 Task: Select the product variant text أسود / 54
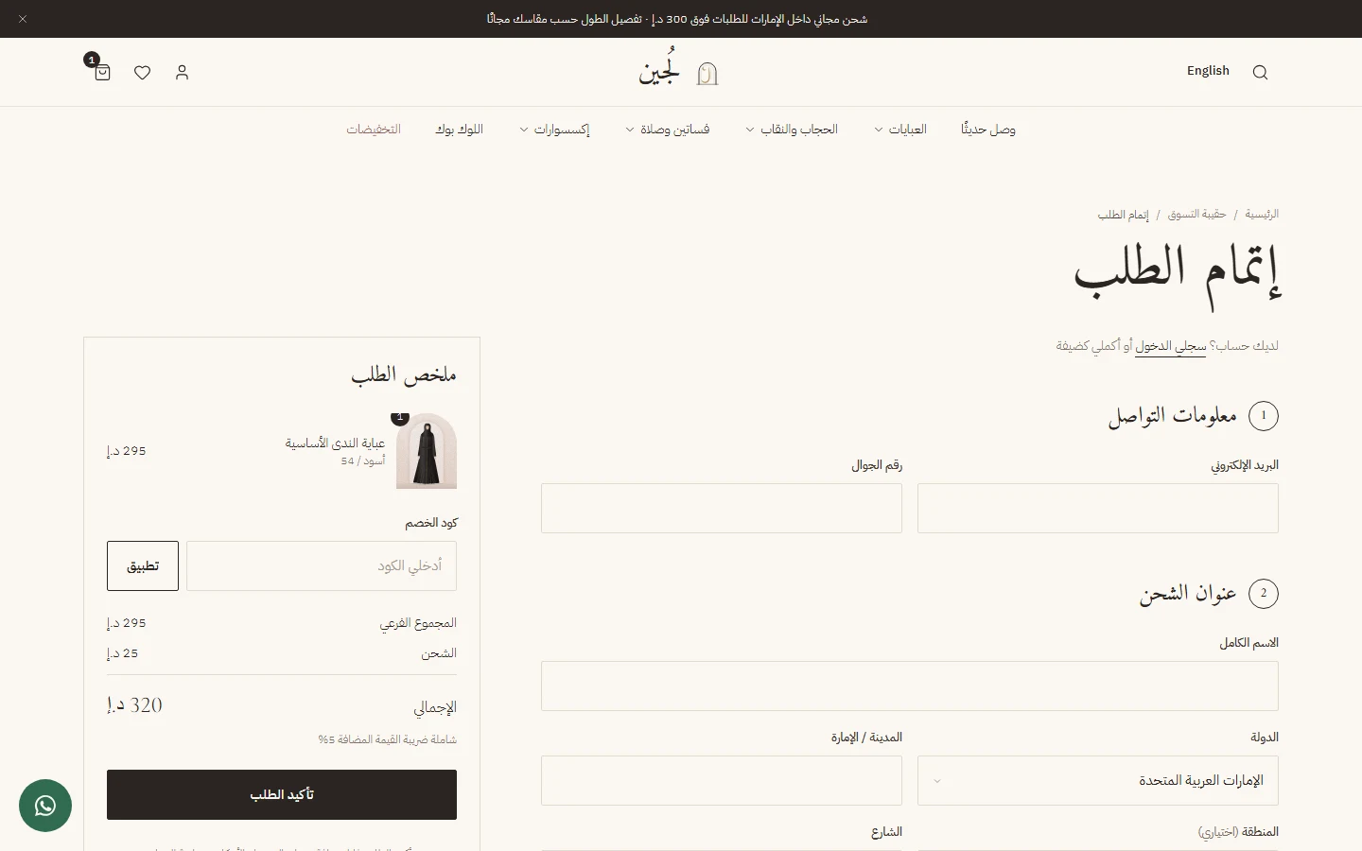363,461
